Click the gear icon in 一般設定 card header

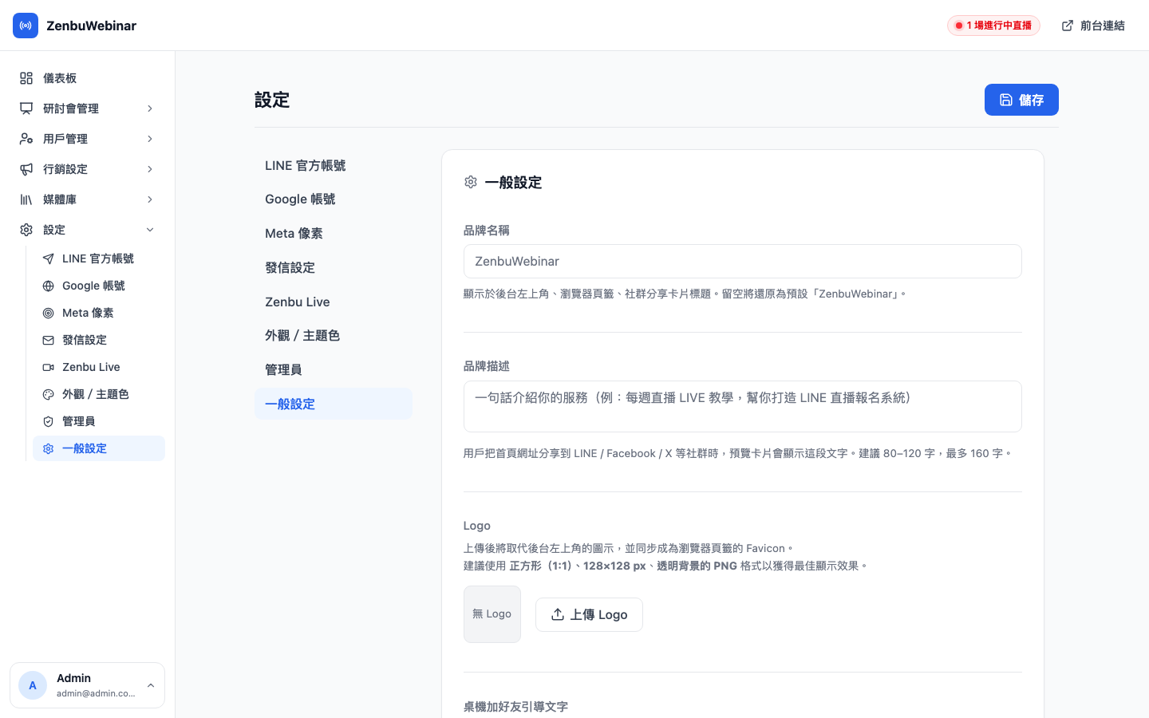coord(471,182)
